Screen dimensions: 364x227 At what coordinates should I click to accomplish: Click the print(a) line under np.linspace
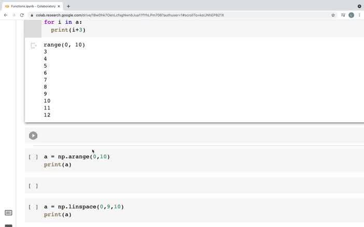tap(58, 215)
